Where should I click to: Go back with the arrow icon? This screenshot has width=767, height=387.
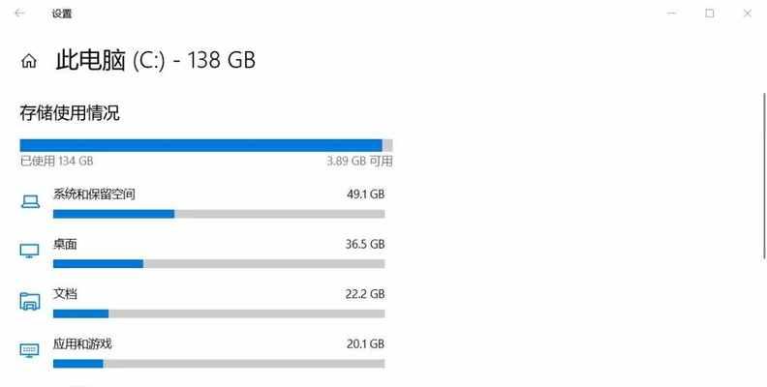[x=19, y=14]
